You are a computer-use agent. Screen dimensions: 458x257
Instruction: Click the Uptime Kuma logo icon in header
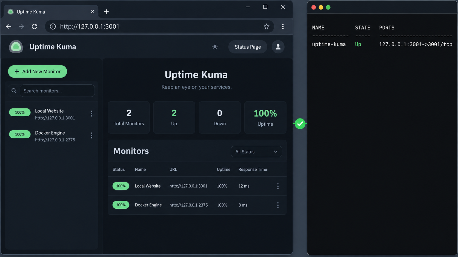(x=16, y=47)
